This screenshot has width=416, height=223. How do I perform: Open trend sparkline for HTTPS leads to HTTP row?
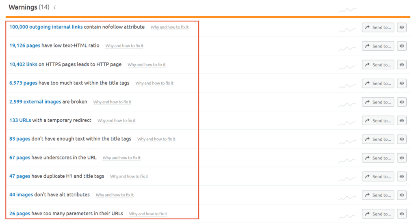click(347, 67)
